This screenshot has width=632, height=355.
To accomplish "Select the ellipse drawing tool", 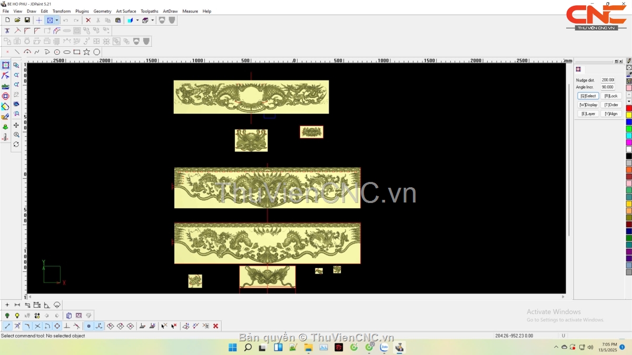I will click(67, 52).
